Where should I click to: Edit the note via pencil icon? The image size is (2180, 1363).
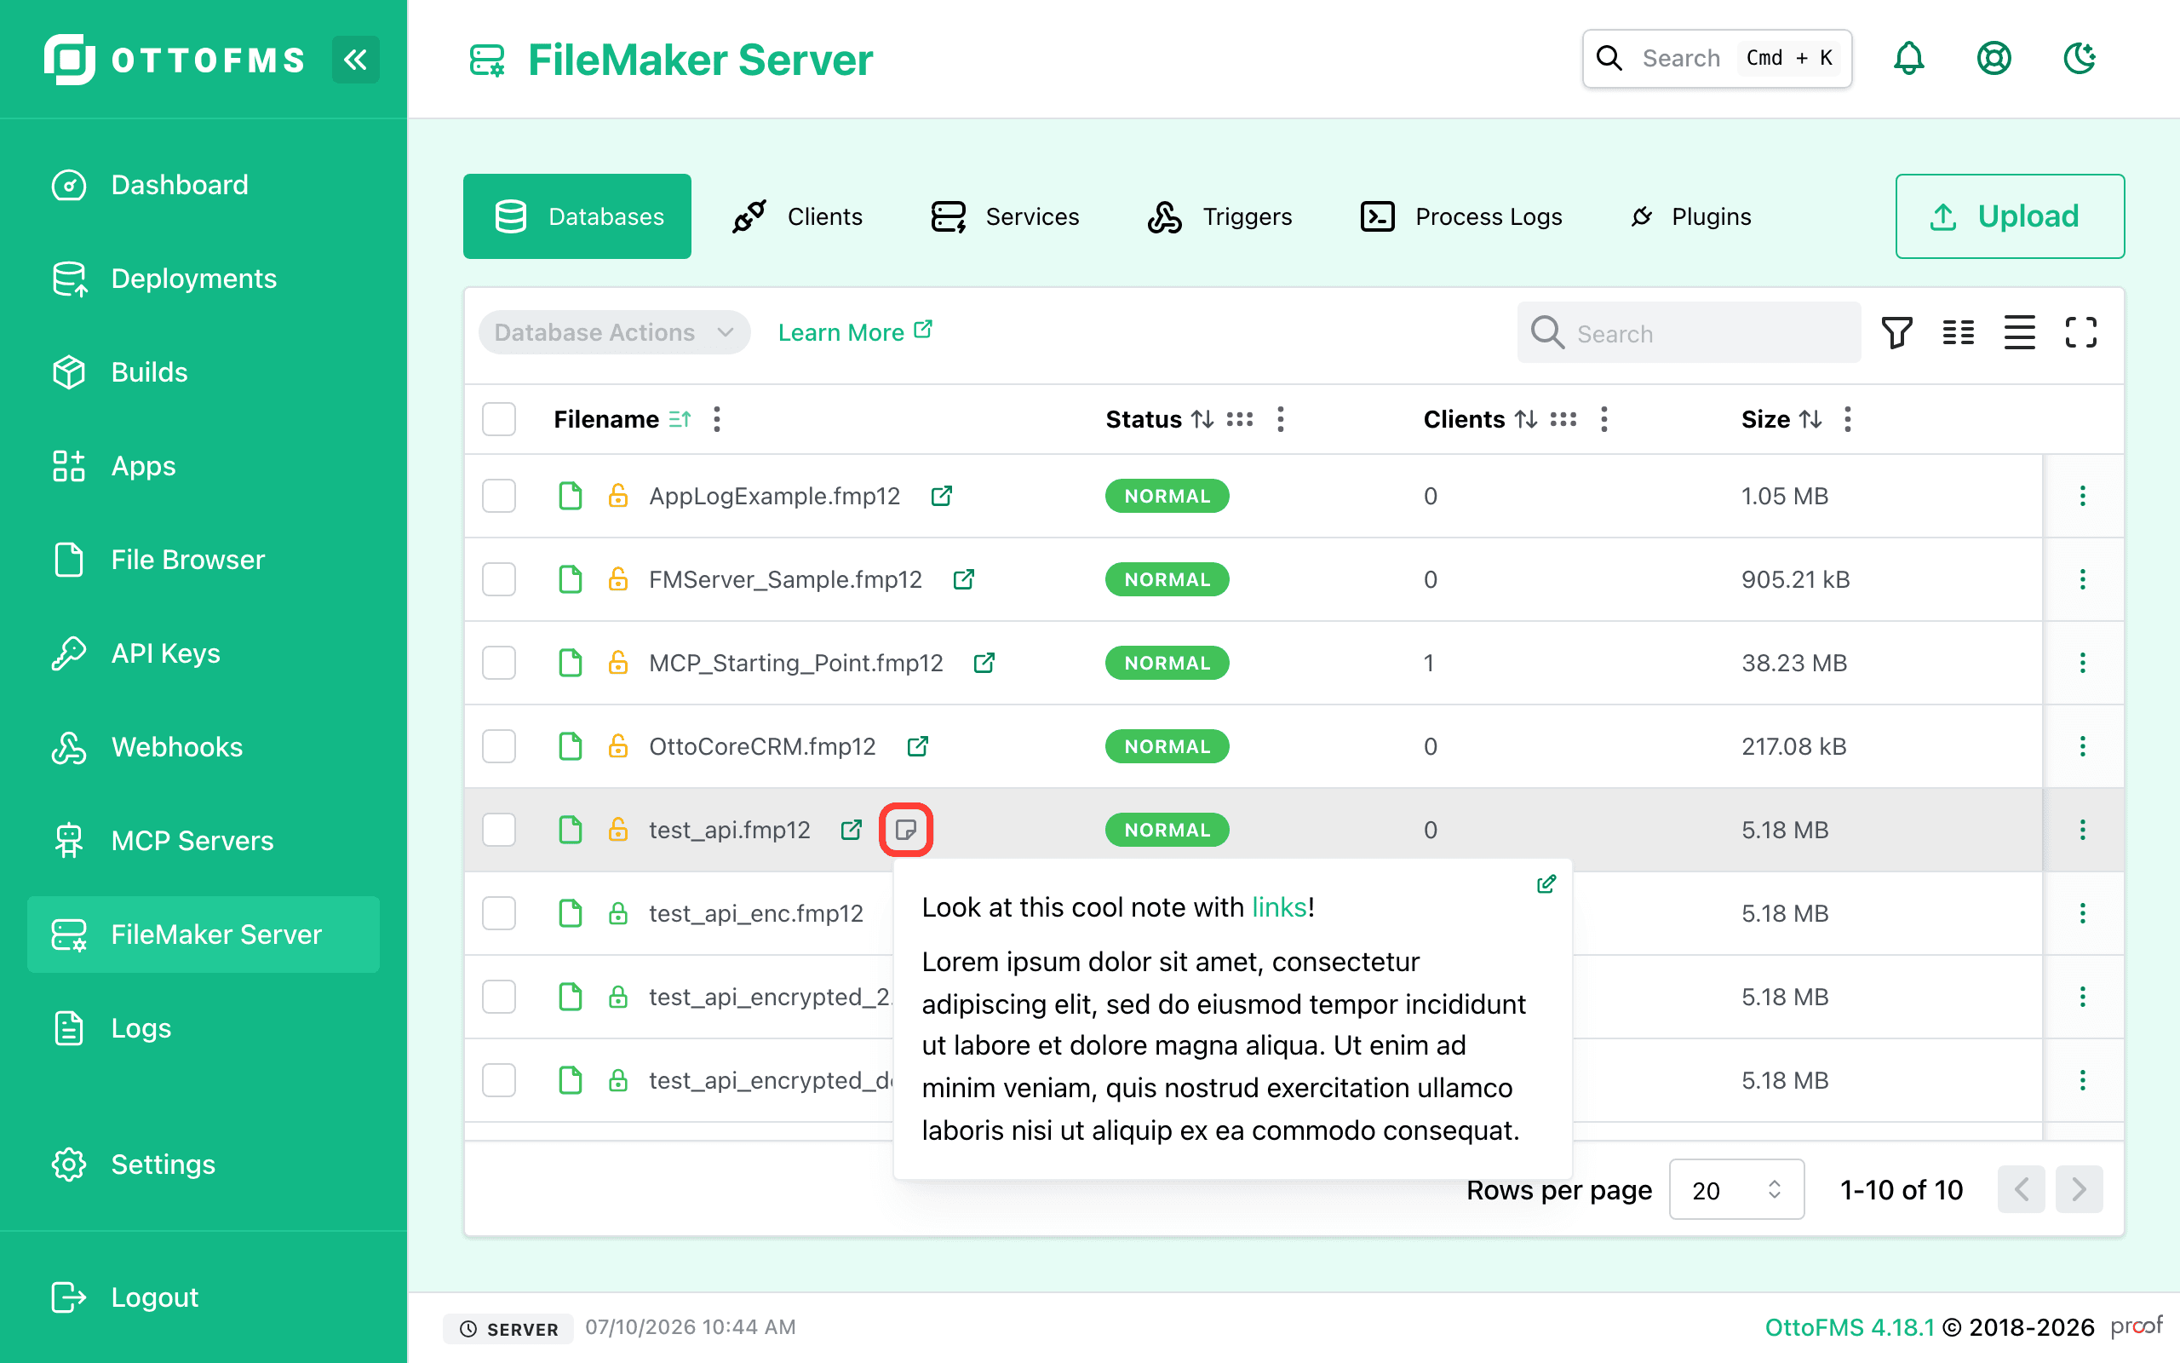coord(1546,884)
